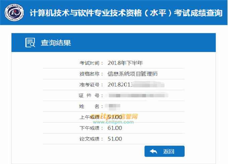
Task: Click the 查询结果 search document icon
Action: tap(30, 43)
